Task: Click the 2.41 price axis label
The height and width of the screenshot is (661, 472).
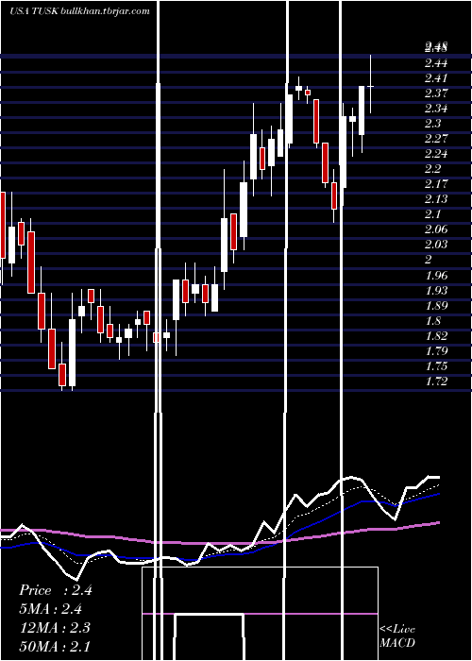Action: (436, 78)
